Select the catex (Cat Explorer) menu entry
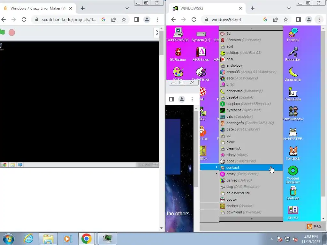This screenshot has width=327, height=245. pos(251,130)
